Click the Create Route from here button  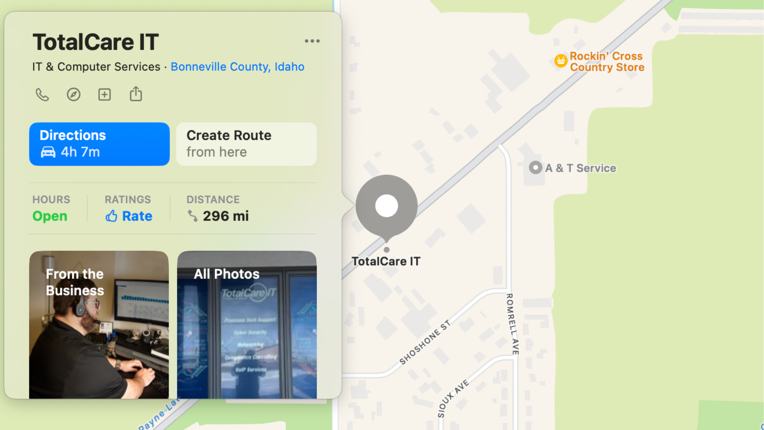coord(247,144)
